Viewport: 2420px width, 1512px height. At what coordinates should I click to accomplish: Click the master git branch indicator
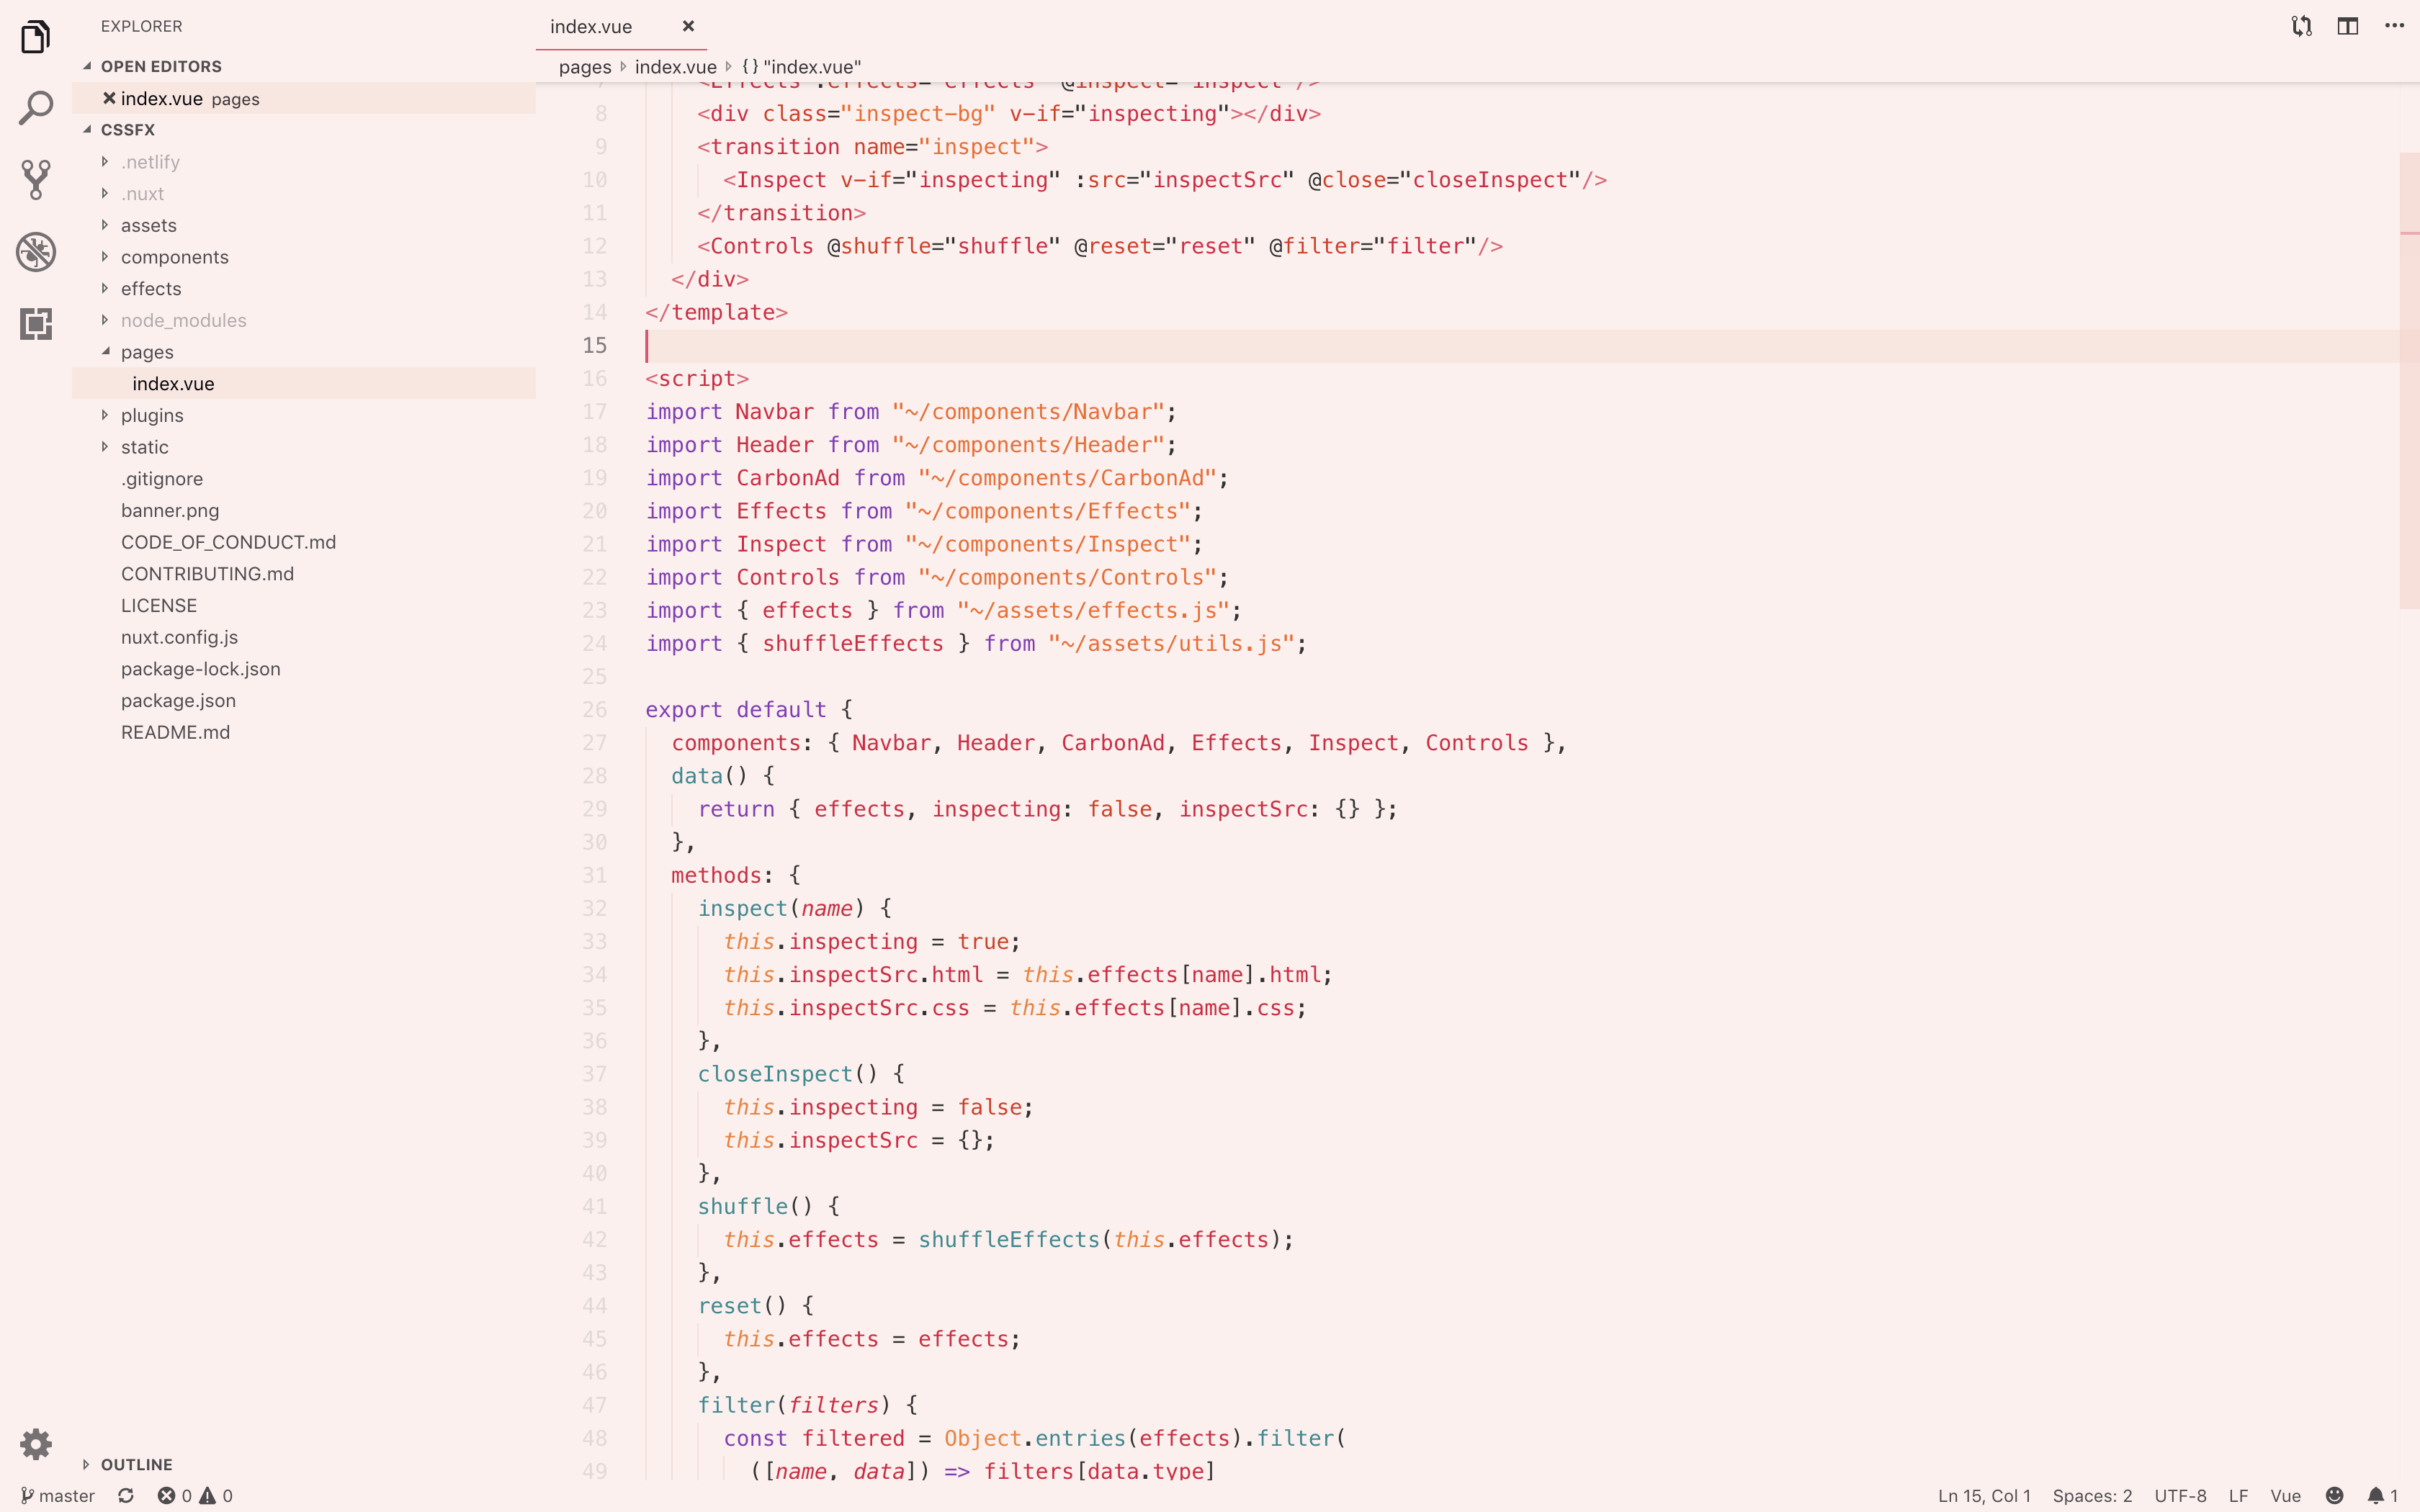(58, 1495)
